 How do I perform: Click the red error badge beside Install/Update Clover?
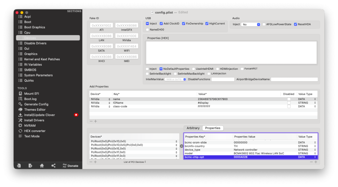coord(76,115)
